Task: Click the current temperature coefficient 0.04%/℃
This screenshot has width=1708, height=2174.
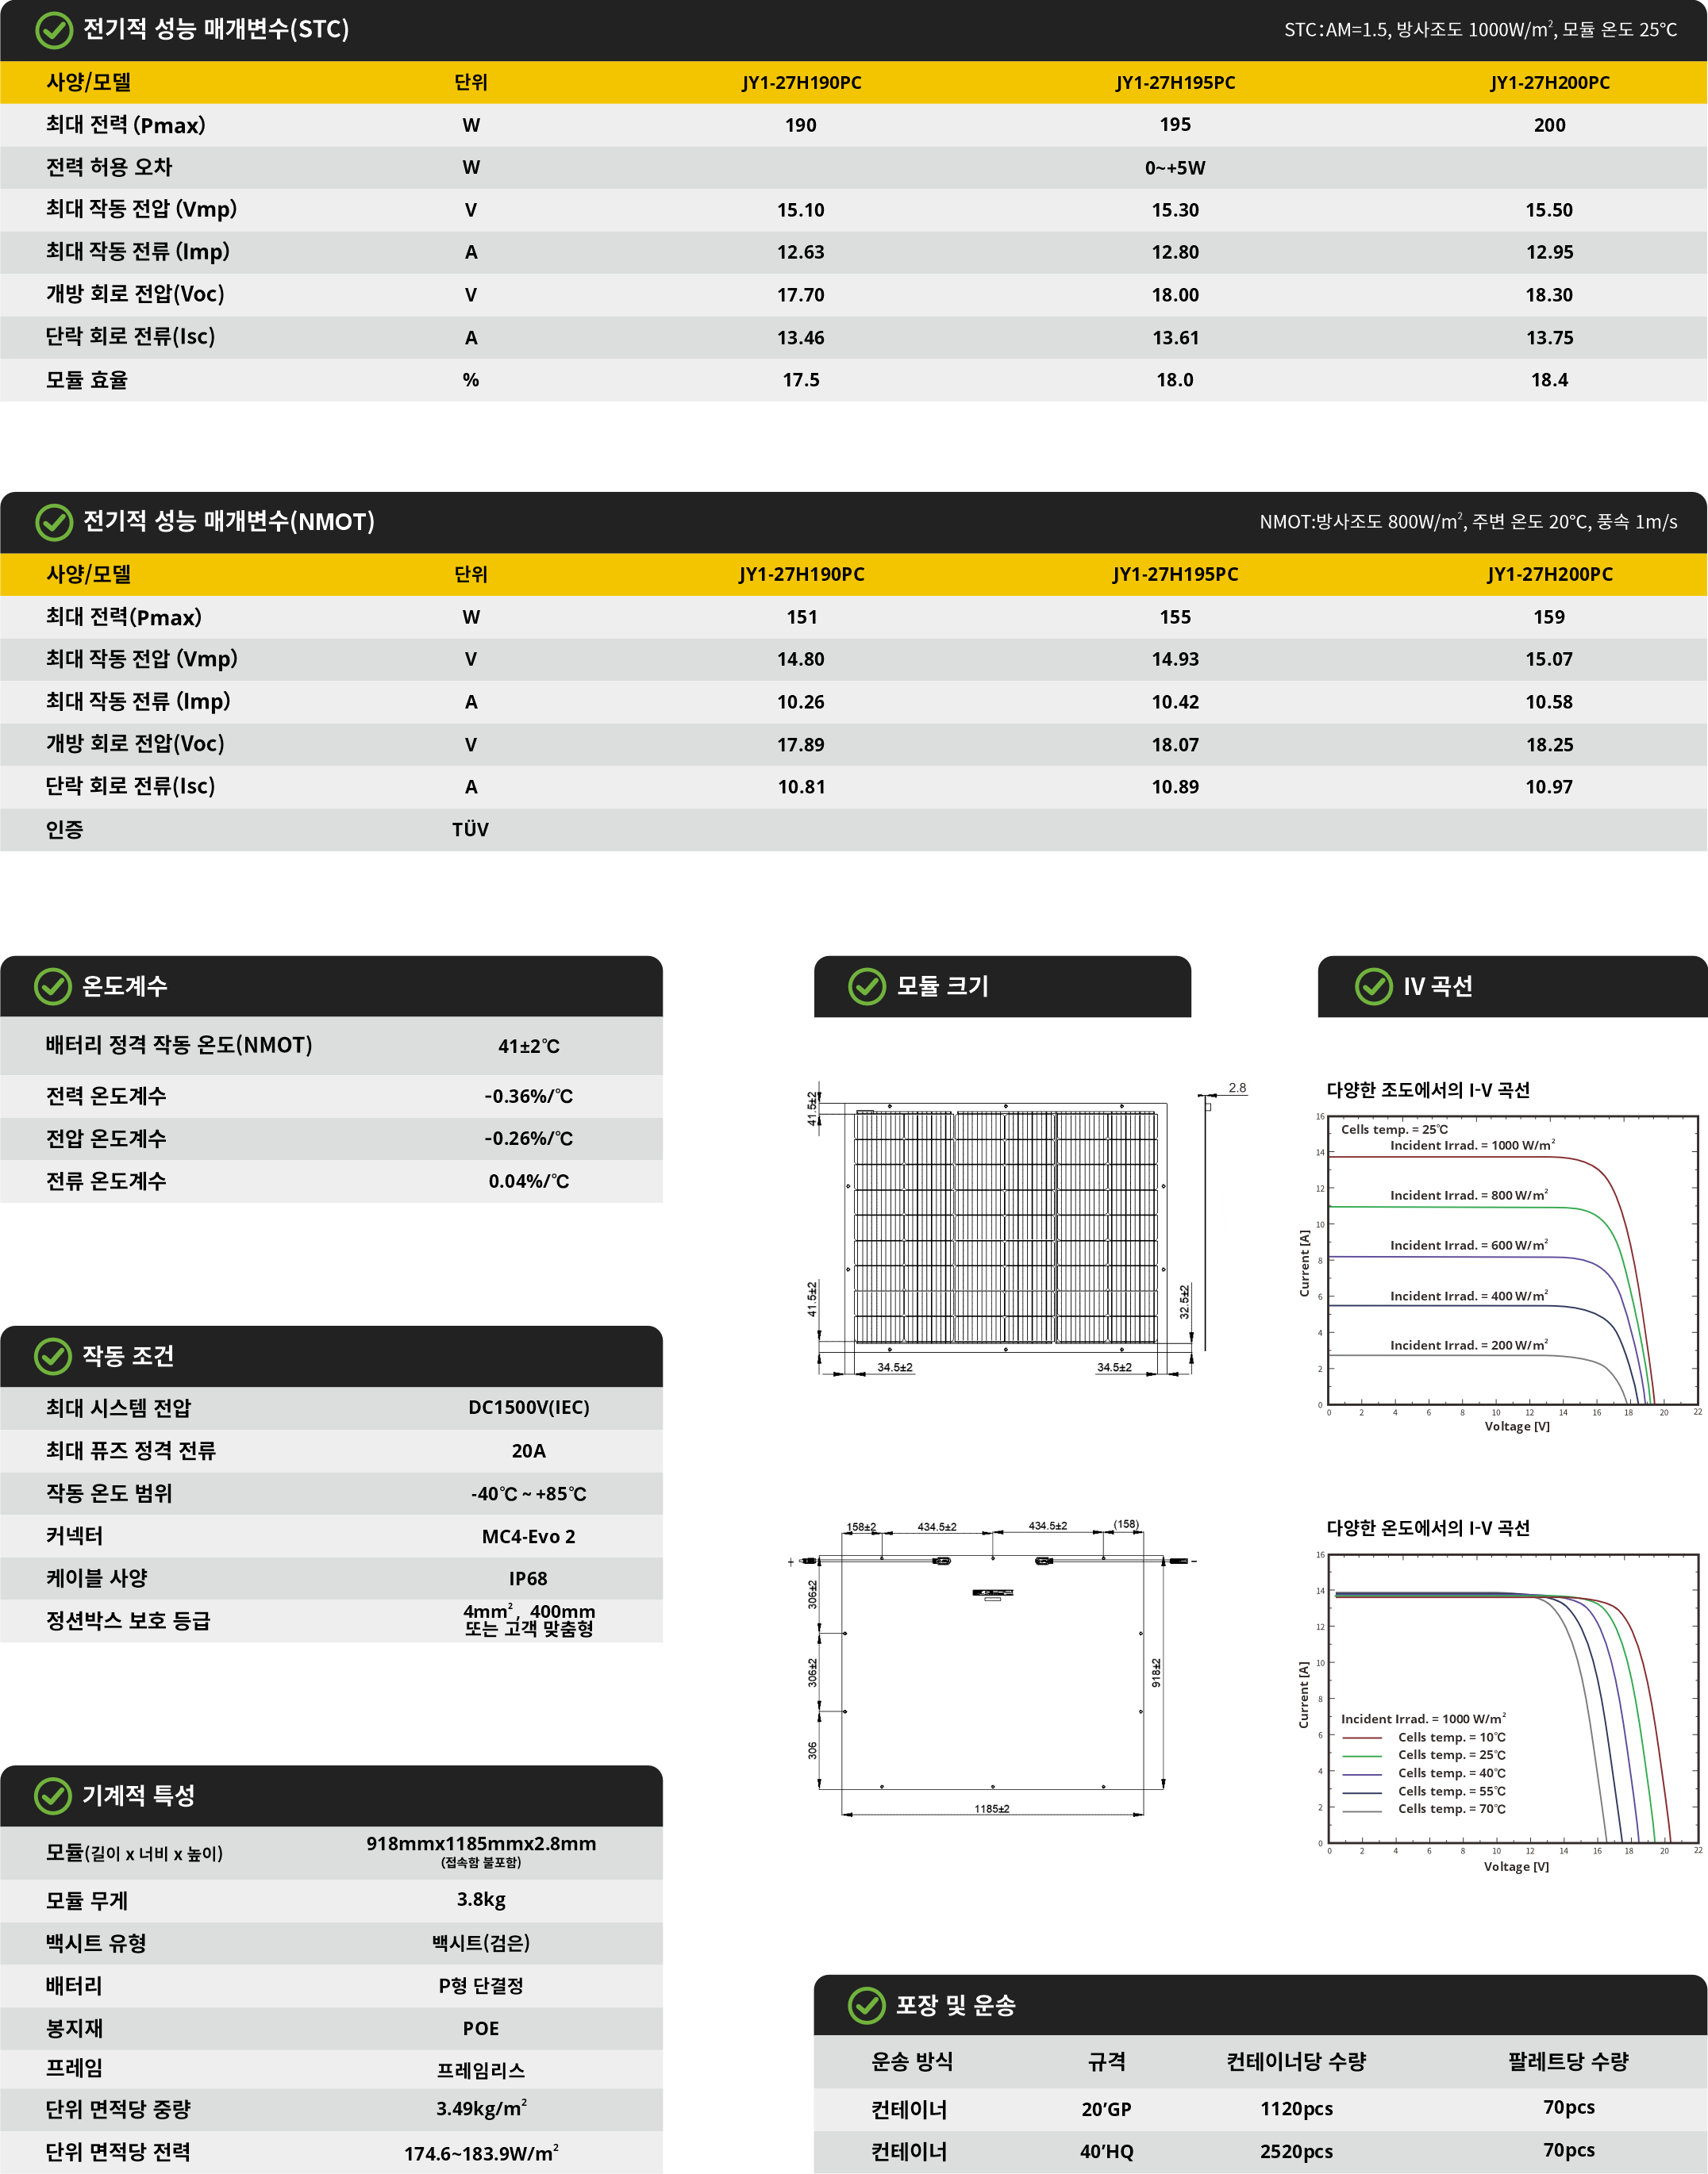Action: 529,1181
